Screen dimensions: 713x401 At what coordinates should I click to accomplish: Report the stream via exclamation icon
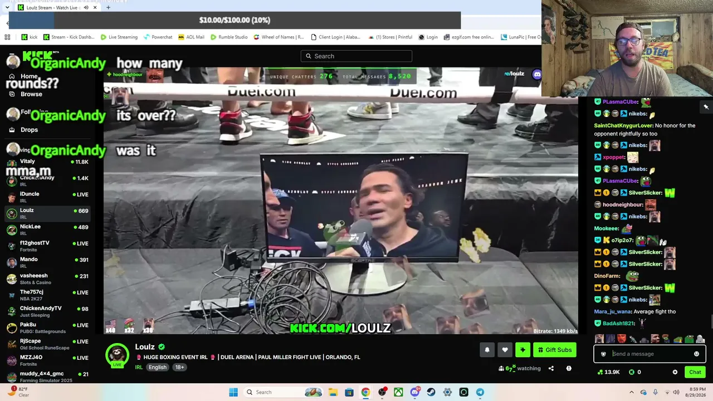[569, 368]
